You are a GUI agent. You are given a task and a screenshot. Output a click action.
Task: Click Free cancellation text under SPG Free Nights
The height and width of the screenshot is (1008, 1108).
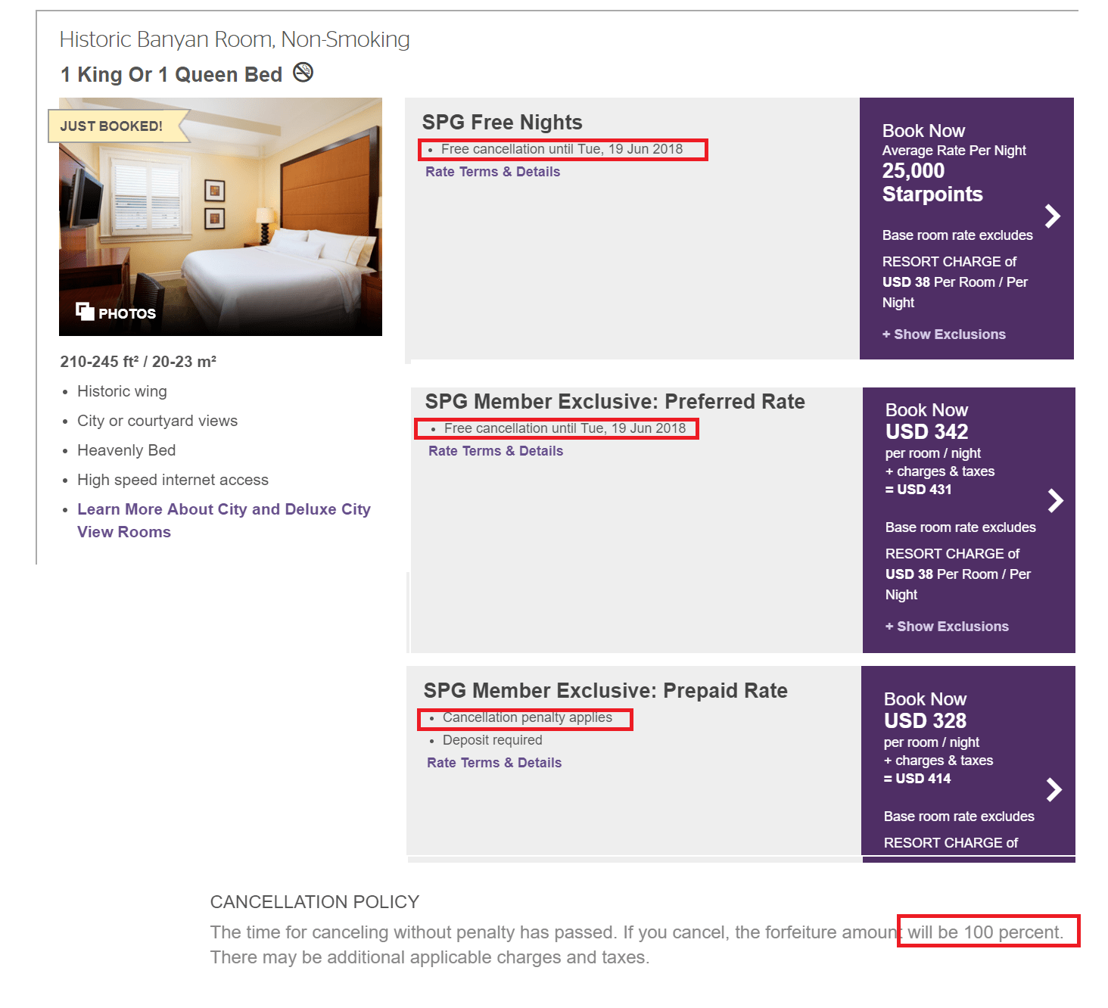(x=562, y=149)
